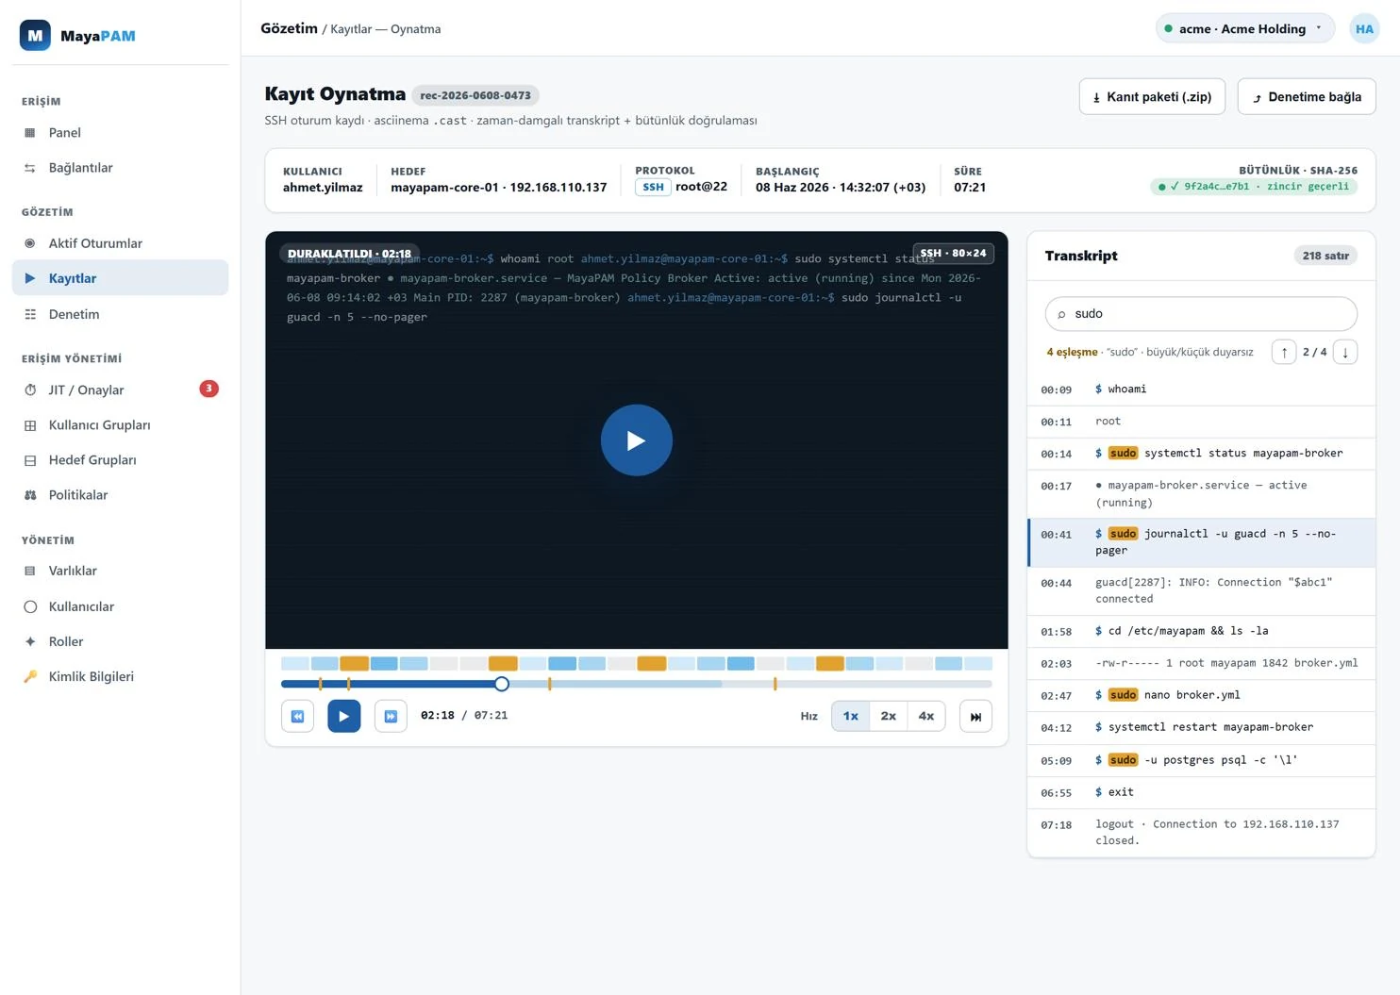This screenshot has height=995, width=1400.
Task: Go to next sudo match arrow
Action: (1345, 352)
